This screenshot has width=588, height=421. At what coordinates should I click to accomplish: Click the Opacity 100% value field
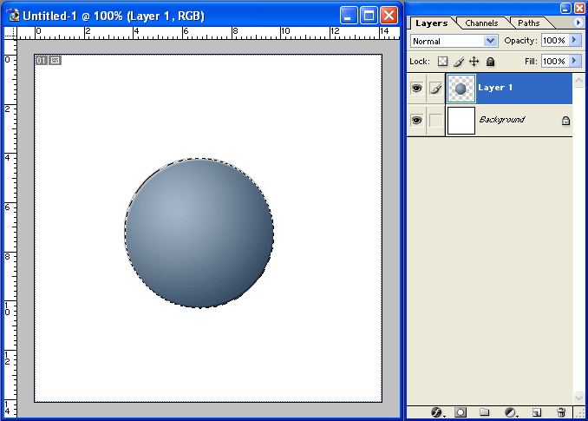pos(555,40)
